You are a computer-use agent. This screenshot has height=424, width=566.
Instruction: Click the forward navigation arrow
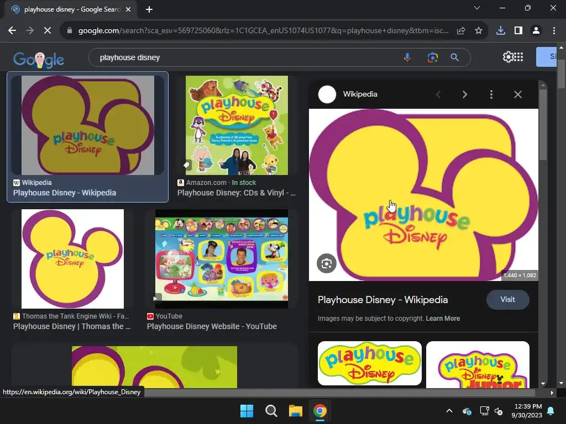tap(30, 31)
